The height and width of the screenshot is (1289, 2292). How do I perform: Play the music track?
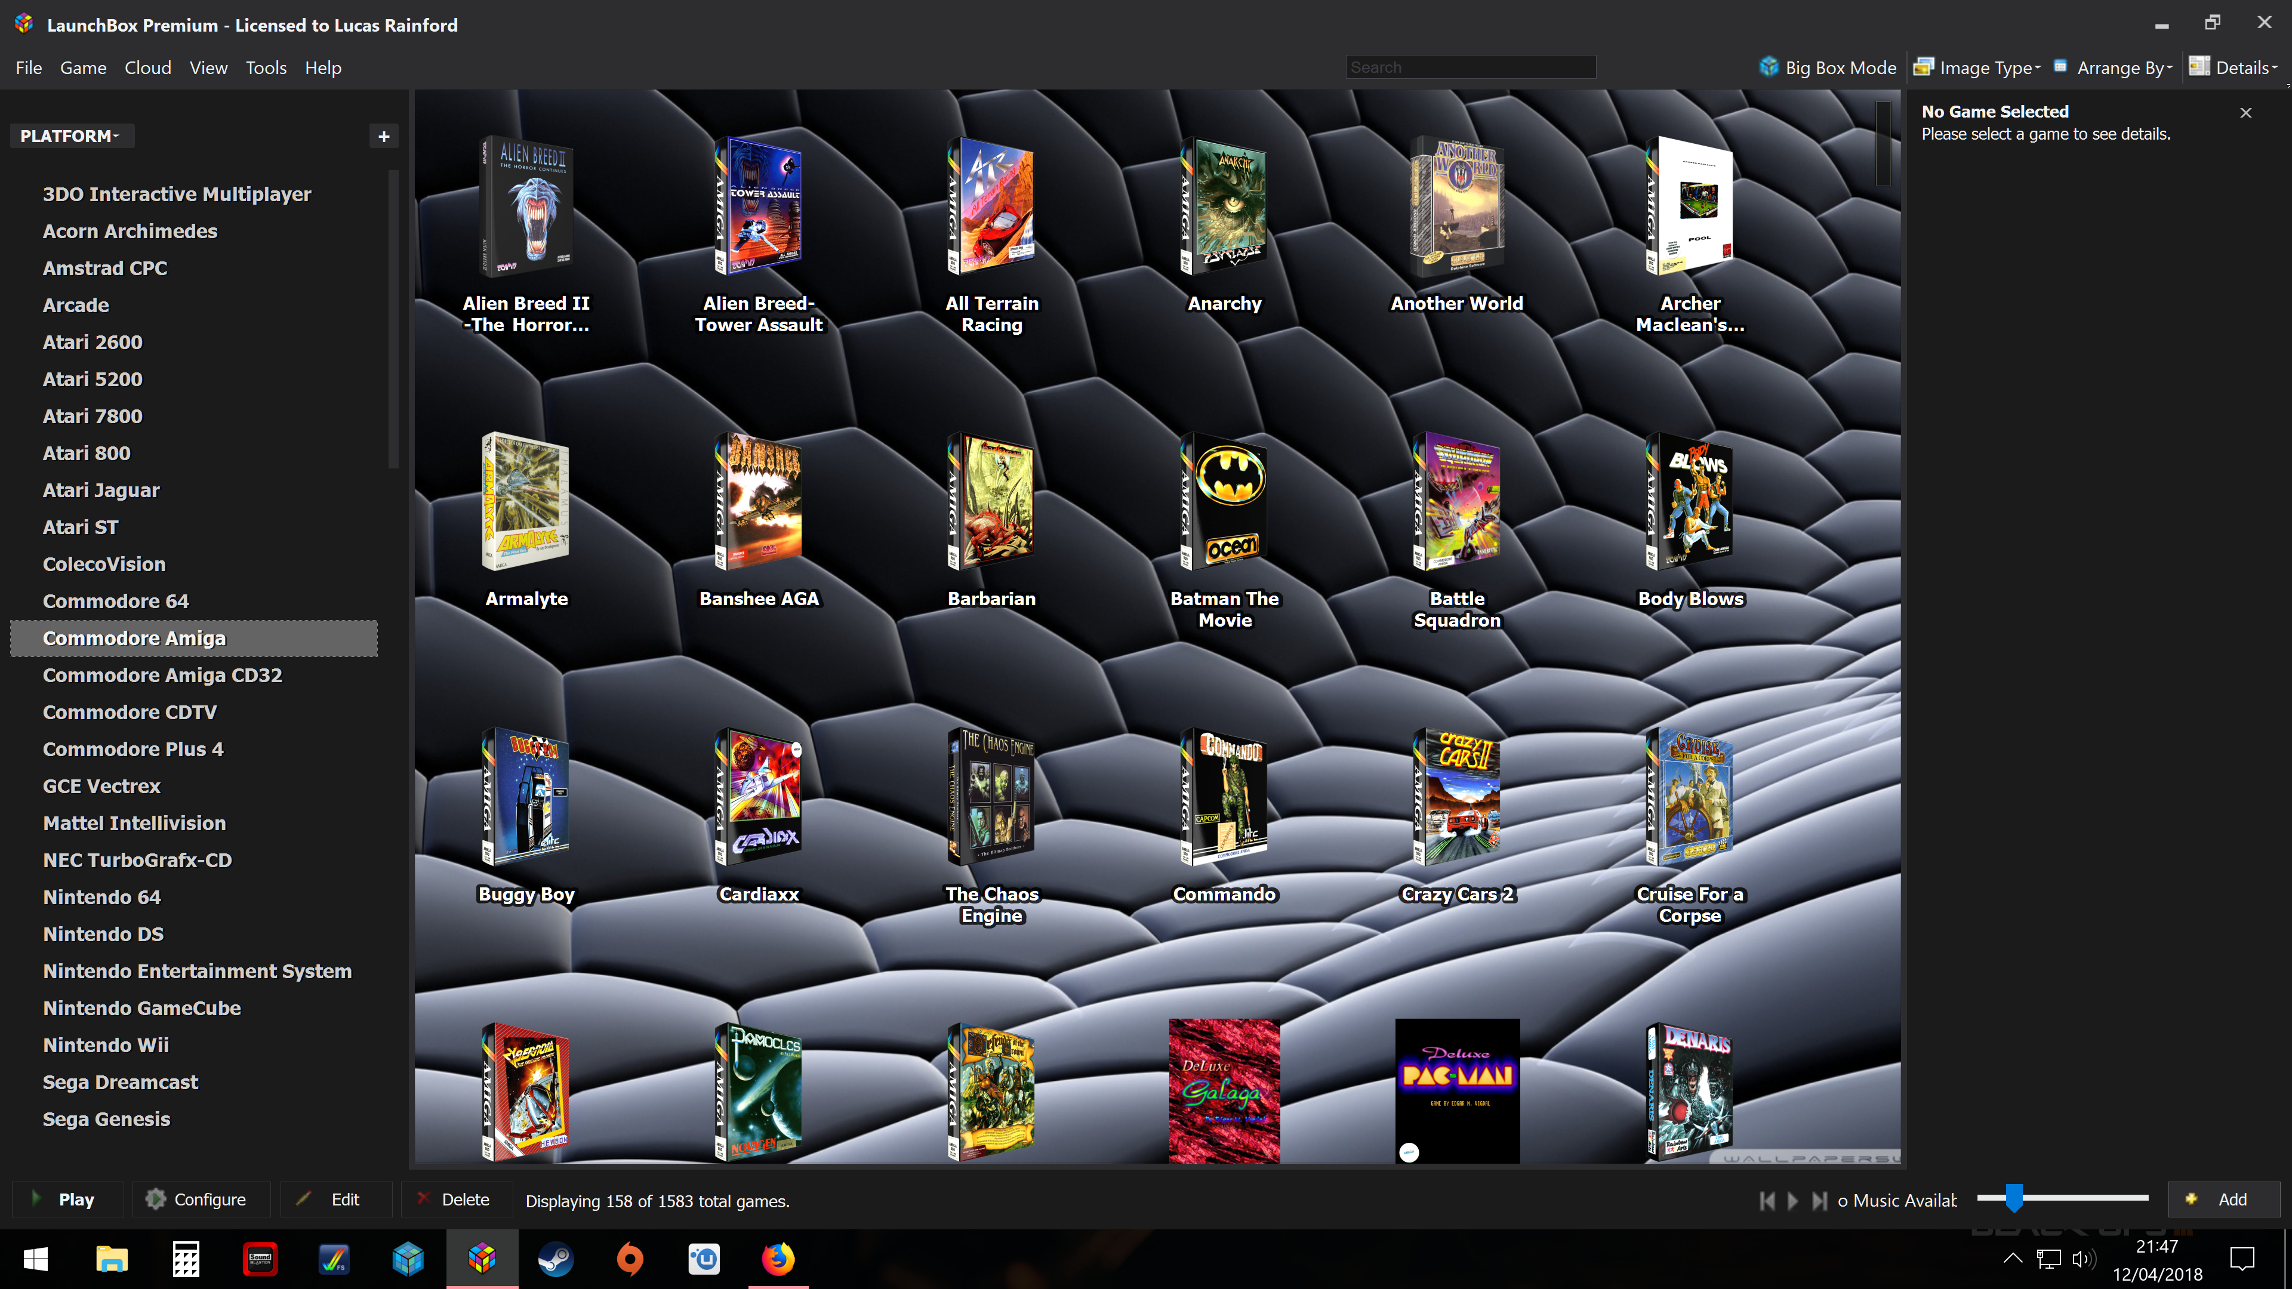click(1793, 1201)
